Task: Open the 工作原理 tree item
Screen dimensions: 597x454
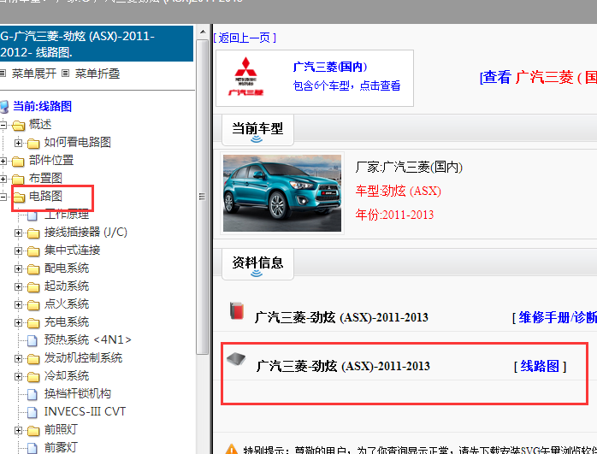Action: 66,215
